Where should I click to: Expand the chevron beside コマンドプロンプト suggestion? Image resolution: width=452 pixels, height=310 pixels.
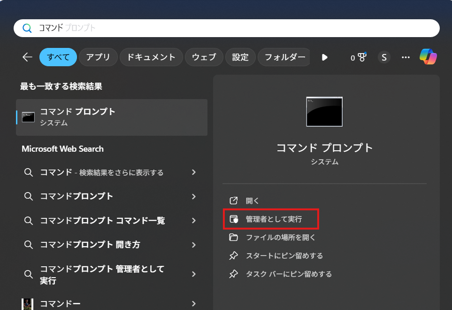pos(194,196)
